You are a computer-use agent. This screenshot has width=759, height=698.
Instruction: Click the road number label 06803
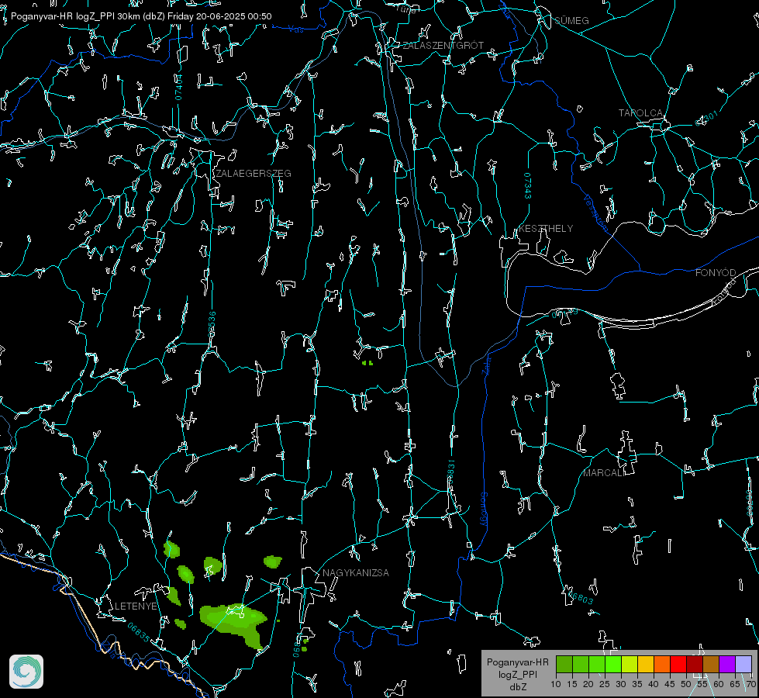click(x=581, y=598)
